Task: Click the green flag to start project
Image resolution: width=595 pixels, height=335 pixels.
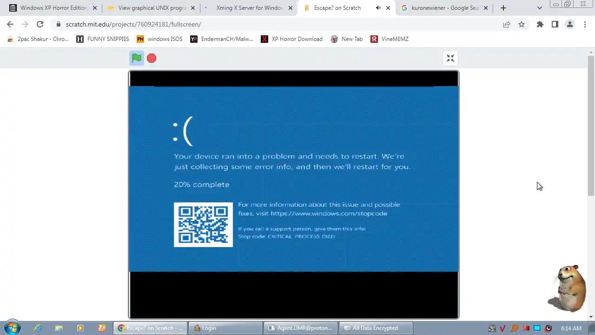Action: pyautogui.click(x=137, y=58)
